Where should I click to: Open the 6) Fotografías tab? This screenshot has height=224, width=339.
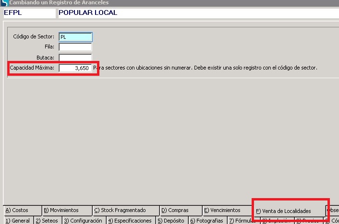tap(206, 221)
